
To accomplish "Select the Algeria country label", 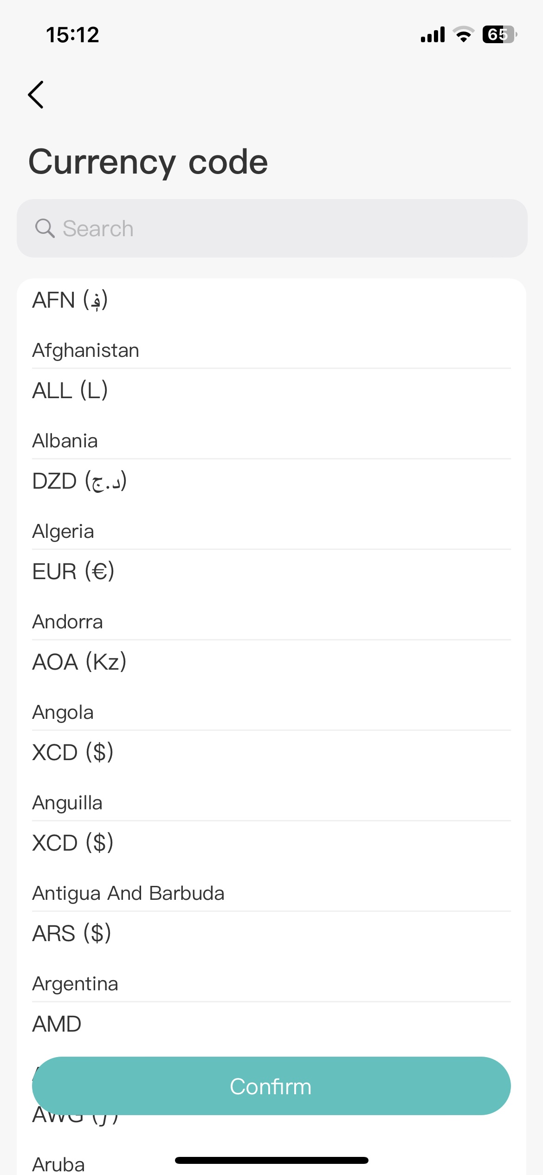I will [63, 531].
